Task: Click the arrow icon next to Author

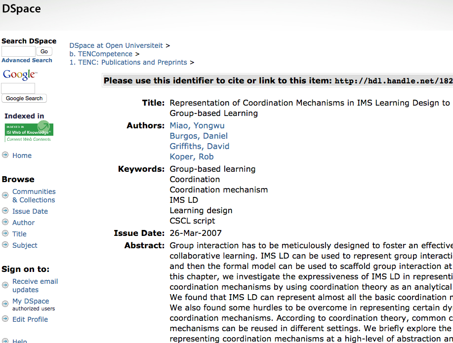Action: pyautogui.click(x=5, y=222)
